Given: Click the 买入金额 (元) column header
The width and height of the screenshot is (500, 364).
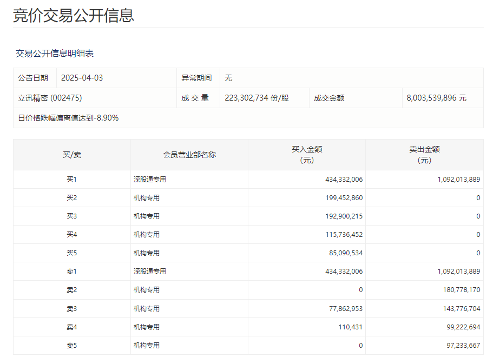Looking at the screenshot, I should pos(307,155).
